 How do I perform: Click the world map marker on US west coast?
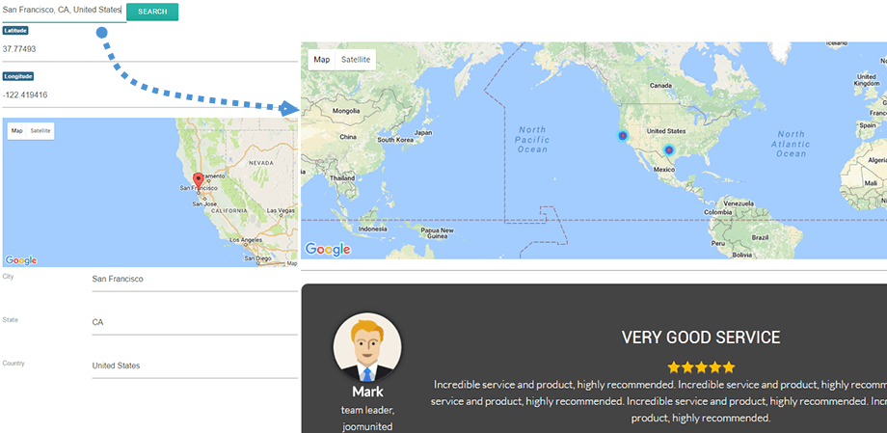(x=622, y=136)
